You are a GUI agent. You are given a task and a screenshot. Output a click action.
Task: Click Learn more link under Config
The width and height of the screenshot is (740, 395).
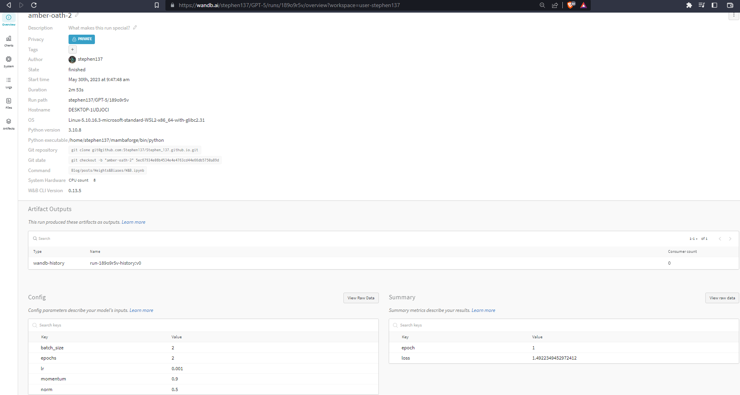click(141, 310)
